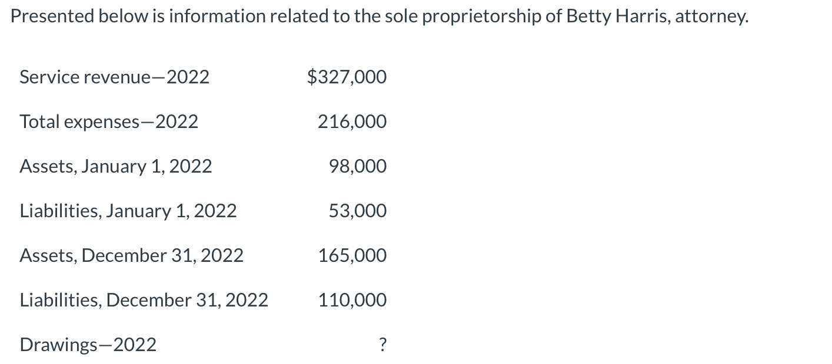Click the question mark for Drawings
Viewport: 832px width, 364px height.
(x=383, y=345)
